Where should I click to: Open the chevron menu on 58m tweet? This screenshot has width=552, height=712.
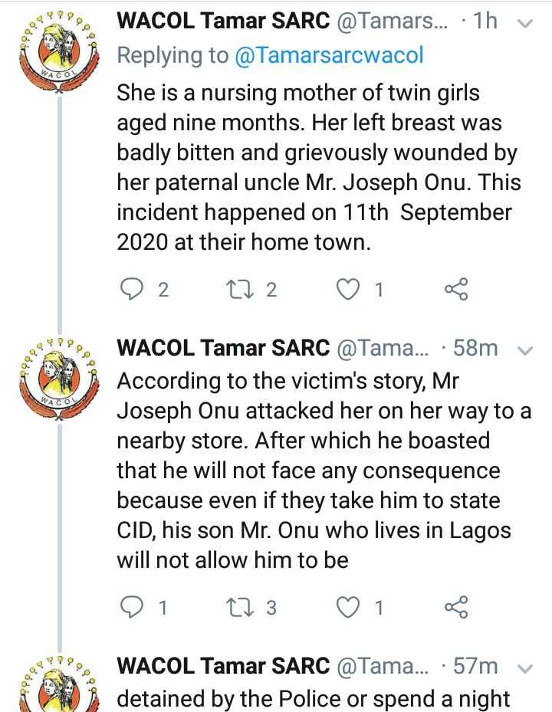(525, 350)
